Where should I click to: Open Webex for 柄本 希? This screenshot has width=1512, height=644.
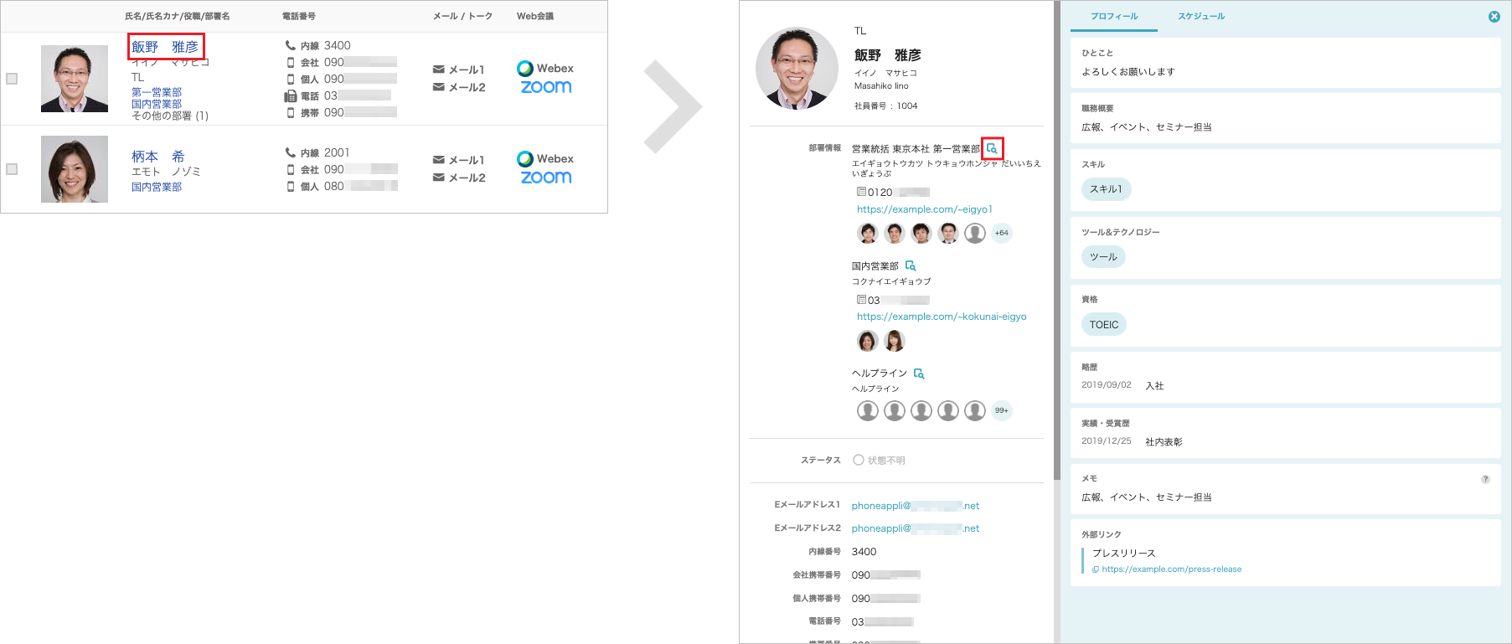click(x=545, y=159)
